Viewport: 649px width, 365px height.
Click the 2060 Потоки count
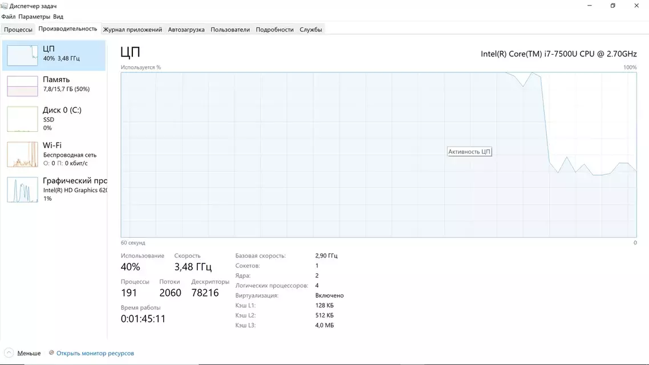point(170,293)
